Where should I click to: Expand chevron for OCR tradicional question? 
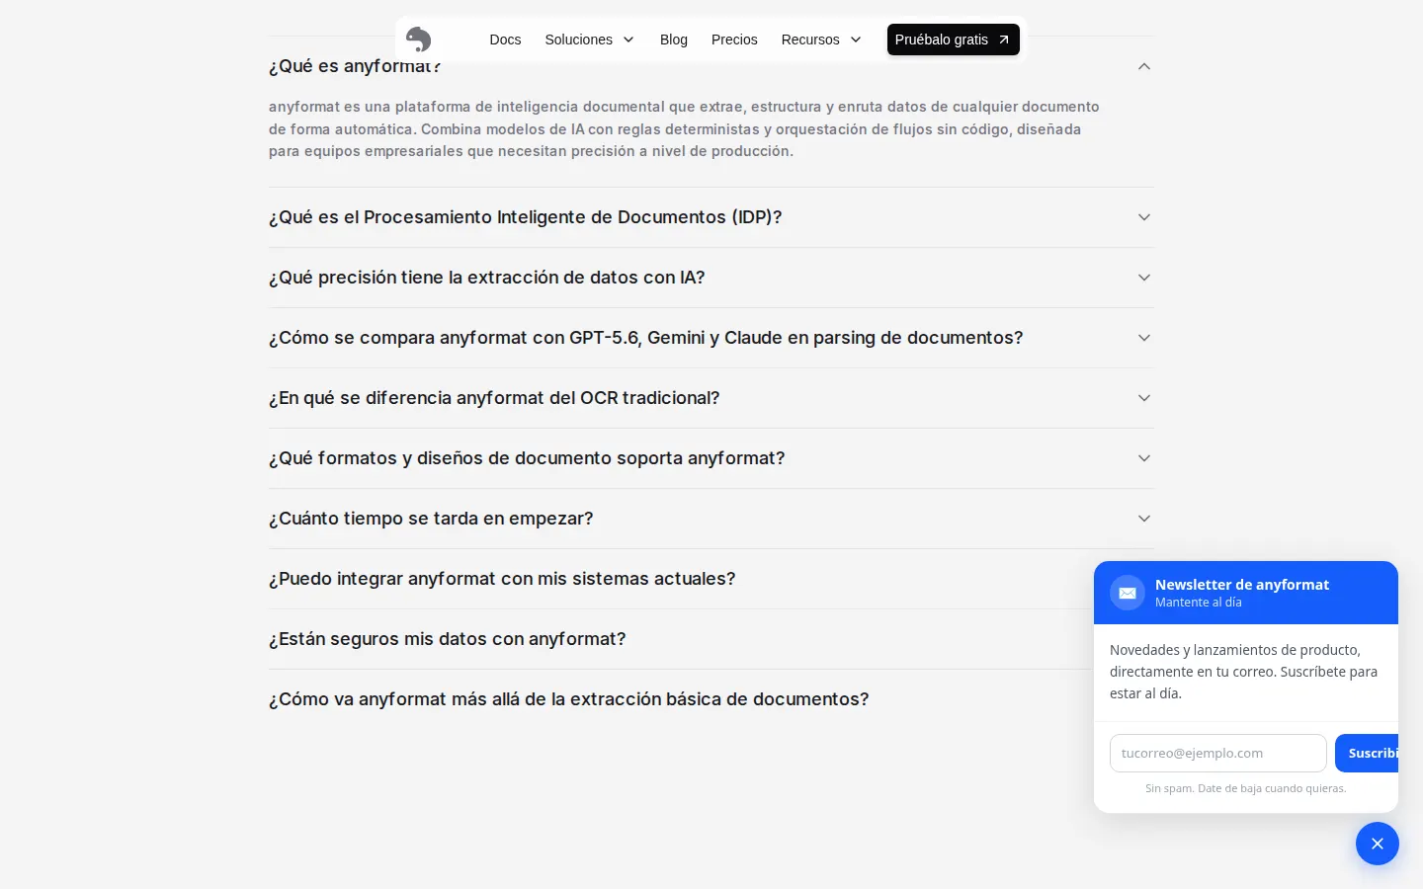pyautogui.click(x=1144, y=398)
